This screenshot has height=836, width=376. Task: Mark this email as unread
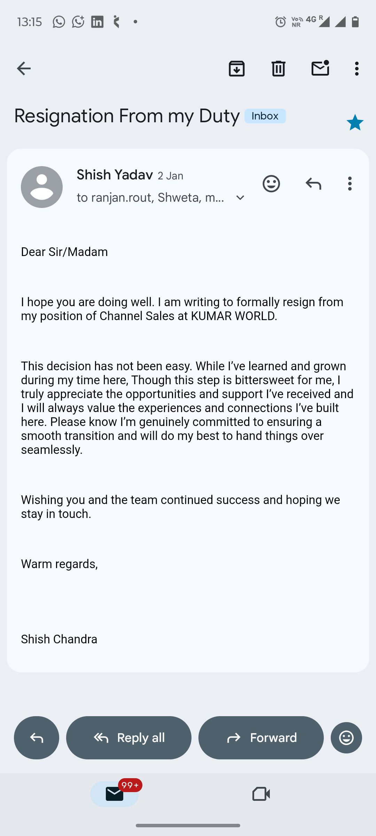320,69
